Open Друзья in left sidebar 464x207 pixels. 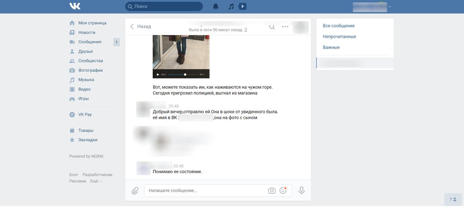click(x=85, y=51)
